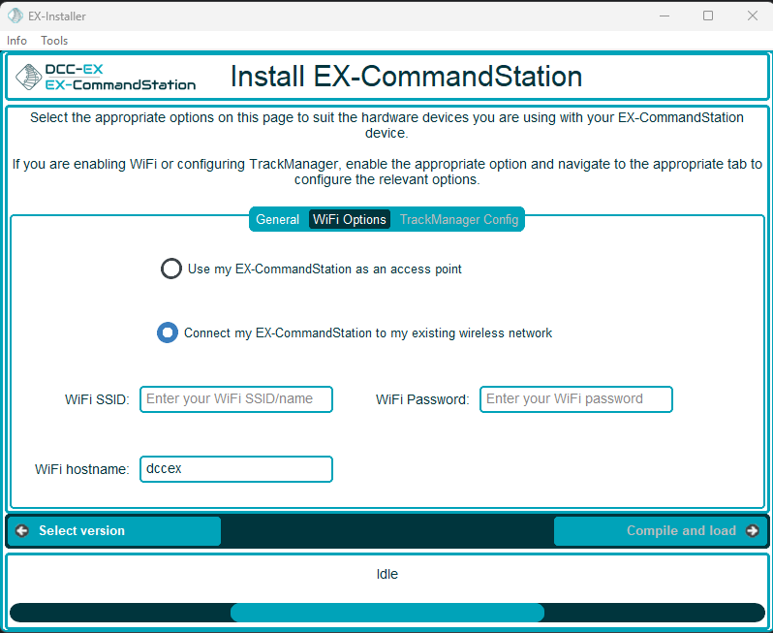This screenshot has width=773, height=633.
Task: Minimize the EX-Installer window
Action: (x=665, y=16)
